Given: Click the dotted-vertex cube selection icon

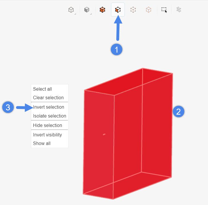Looking at the screenshot, I should tap(133, 10).
